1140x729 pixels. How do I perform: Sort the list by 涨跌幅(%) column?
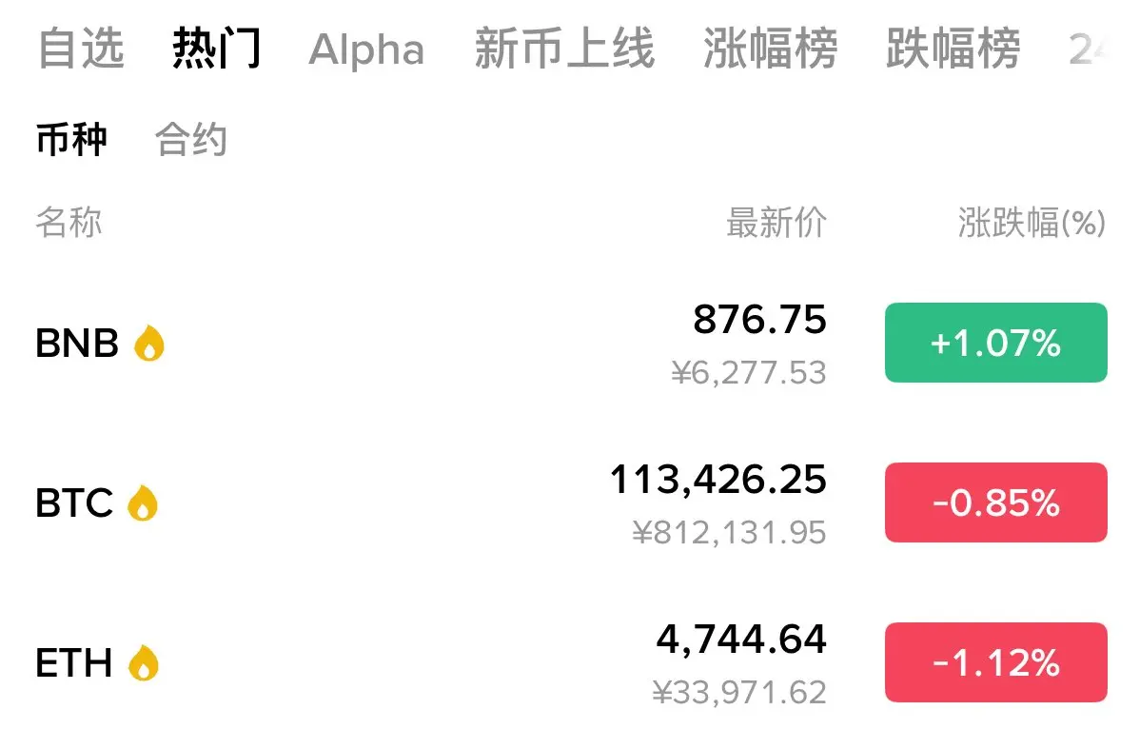pyautogui.click(x=1032, y=223)
